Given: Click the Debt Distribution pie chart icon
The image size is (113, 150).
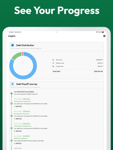Looking at the screenshot, I should point(13,45).
